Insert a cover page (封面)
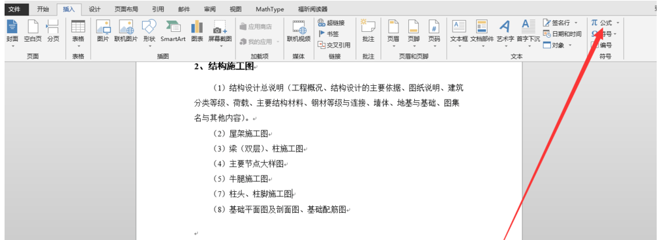This screenshot has height=240, width=658. (12, 33)
